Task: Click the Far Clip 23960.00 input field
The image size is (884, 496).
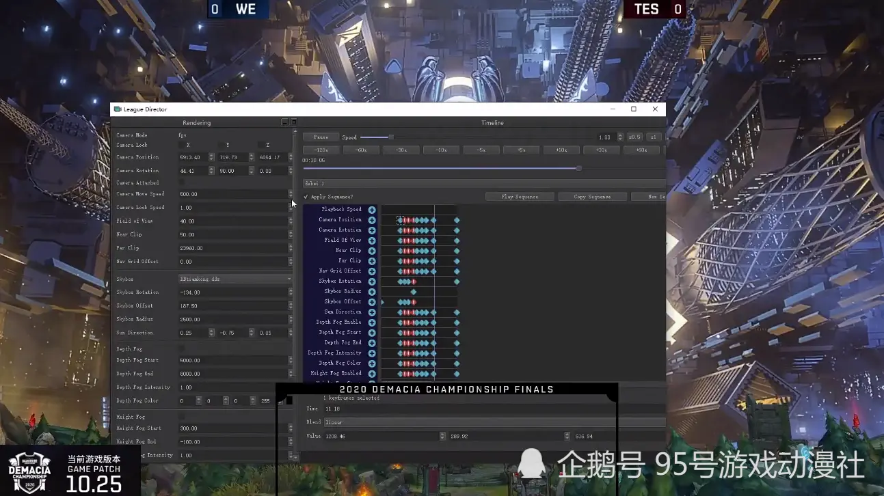Action: [235, 248]
